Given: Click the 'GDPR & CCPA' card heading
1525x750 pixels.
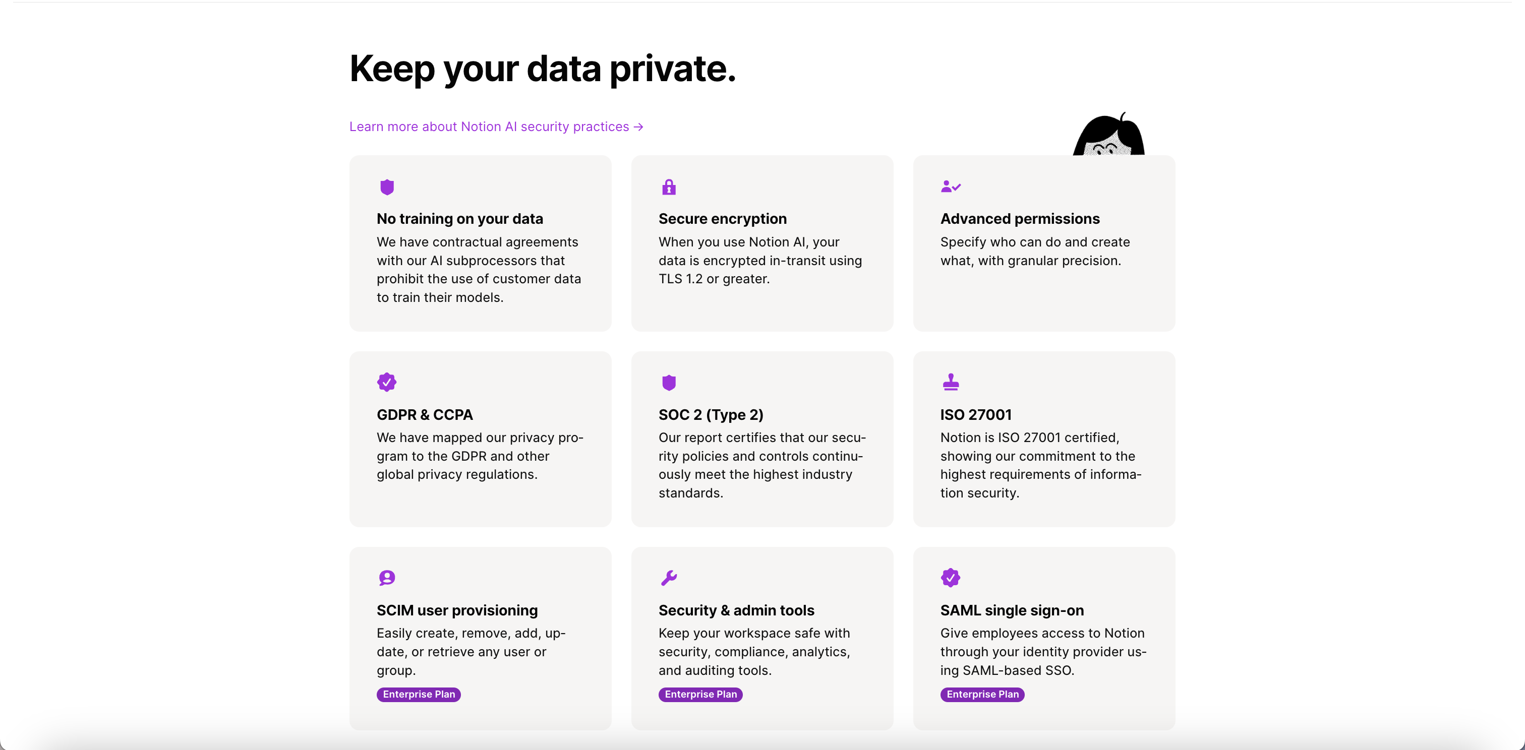Looking at the screenshot, I should [425, 415].
